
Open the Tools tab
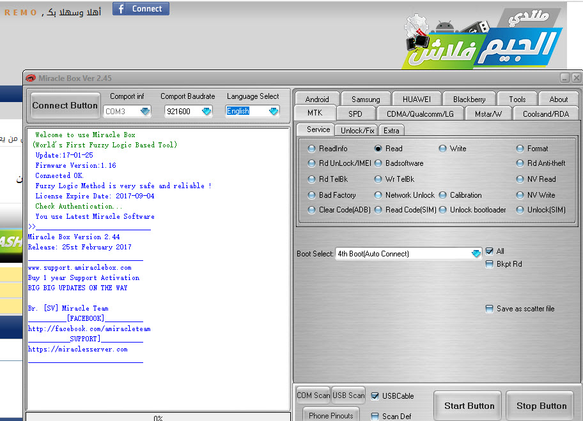[517, 99]
